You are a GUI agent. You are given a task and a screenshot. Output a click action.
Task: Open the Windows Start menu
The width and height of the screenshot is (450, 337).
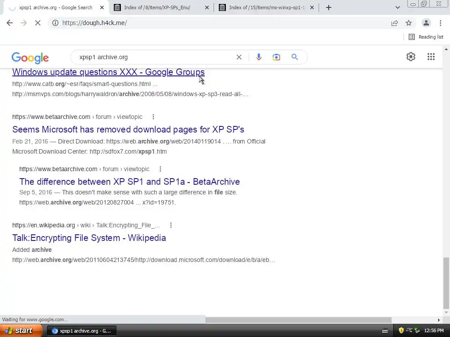[21, 331]
